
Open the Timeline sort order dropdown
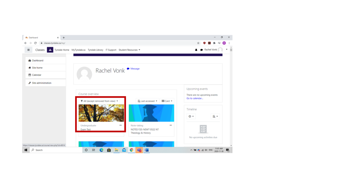[215, 116]
